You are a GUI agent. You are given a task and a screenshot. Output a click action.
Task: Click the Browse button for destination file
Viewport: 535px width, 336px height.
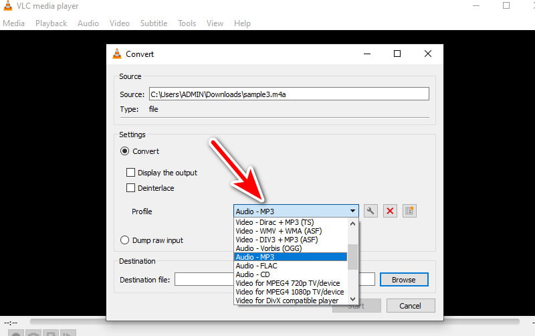pos(404,280)
